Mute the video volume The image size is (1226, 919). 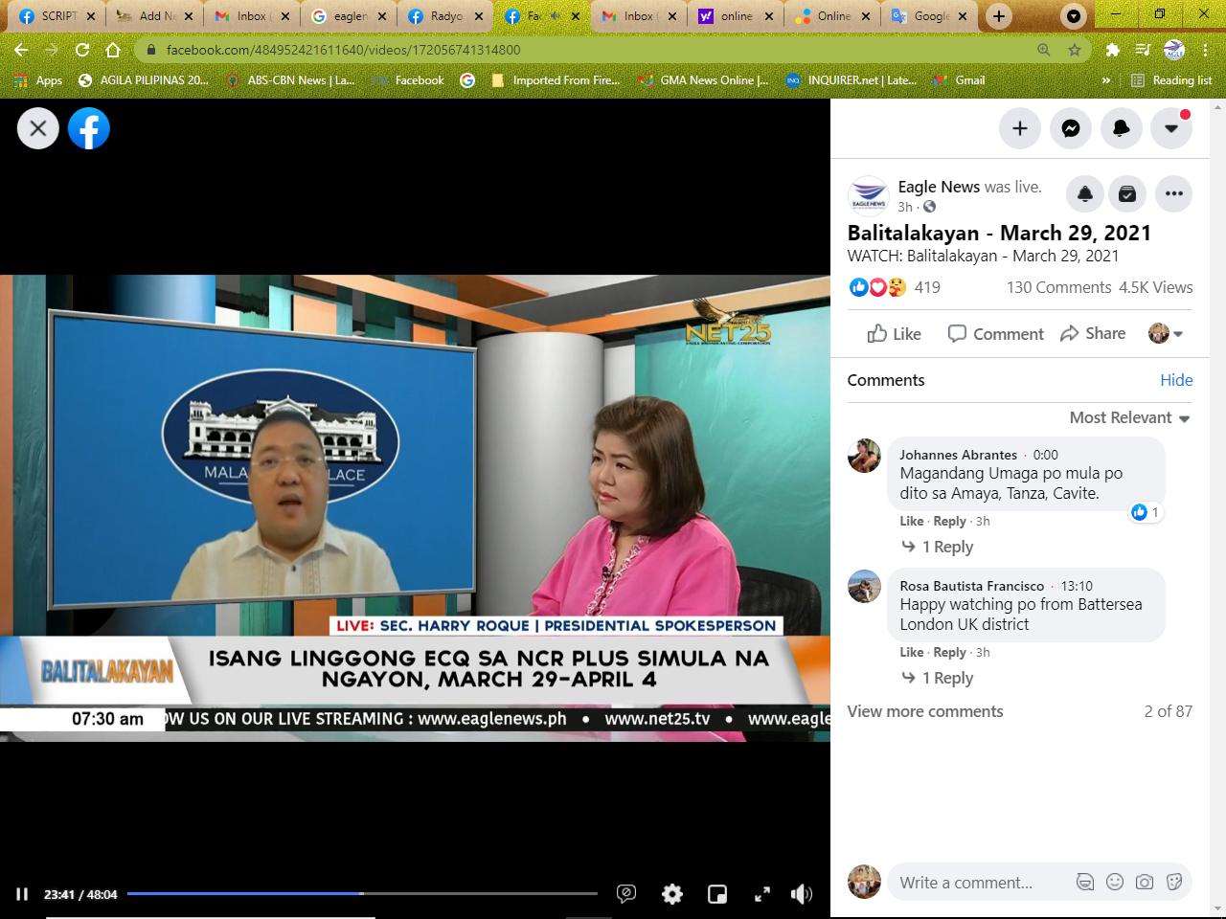801,894
